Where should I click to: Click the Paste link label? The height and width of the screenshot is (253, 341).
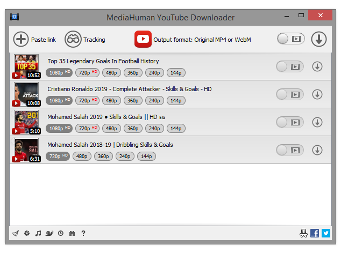click(x=44, y=40)
